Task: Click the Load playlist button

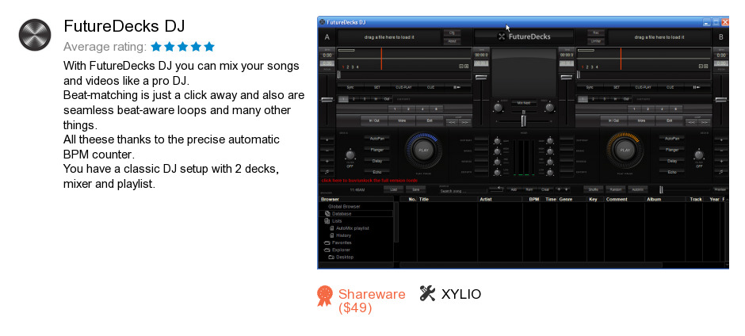Action: click(393, 189)
